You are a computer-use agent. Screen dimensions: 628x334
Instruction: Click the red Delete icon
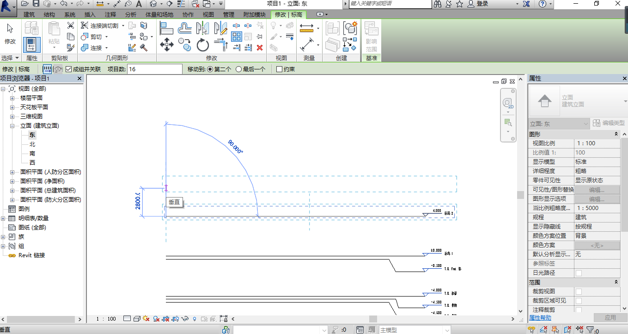coord(260,47)
